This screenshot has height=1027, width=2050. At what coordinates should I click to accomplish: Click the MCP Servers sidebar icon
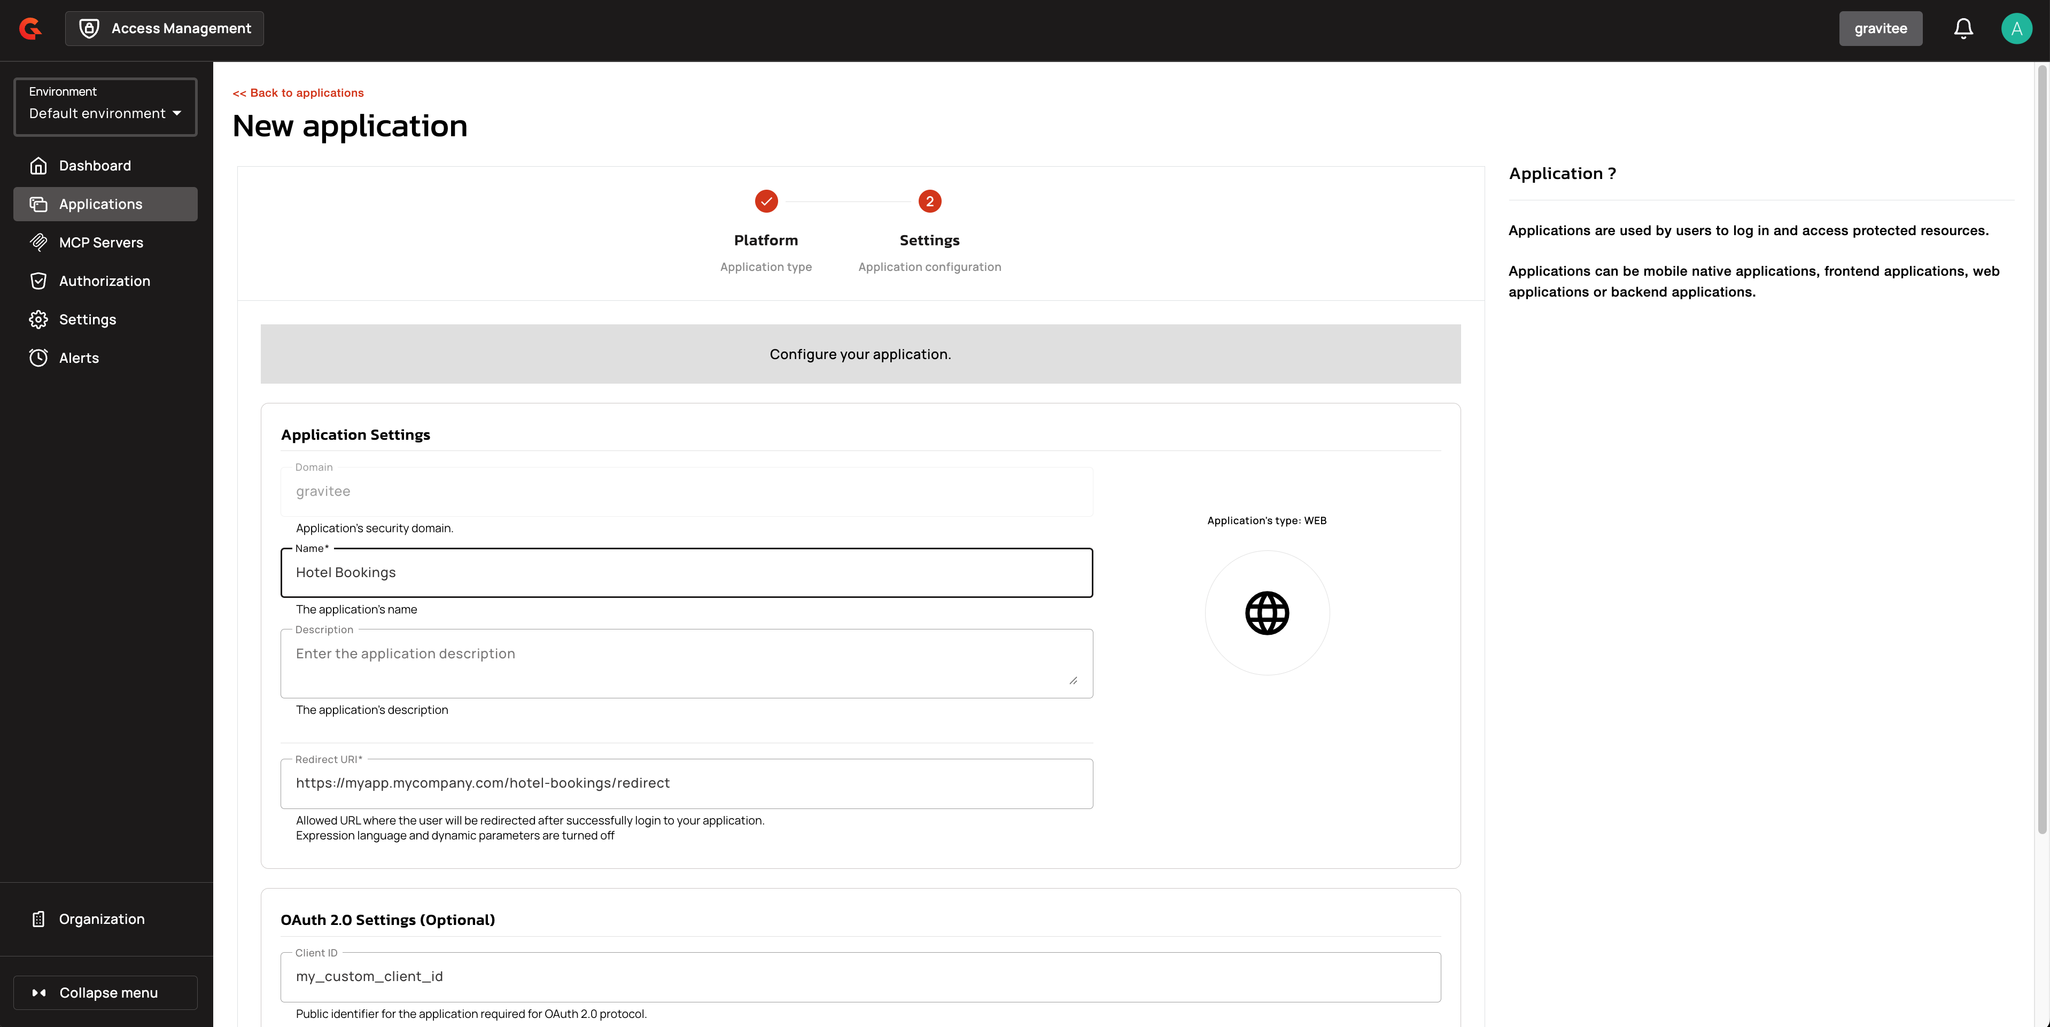(x=38, y=243)
